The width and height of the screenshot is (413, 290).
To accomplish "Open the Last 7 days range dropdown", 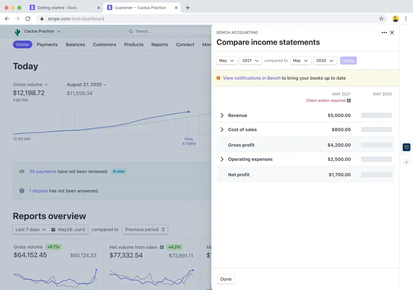I will pyautogui.click(x=31, y=229).
